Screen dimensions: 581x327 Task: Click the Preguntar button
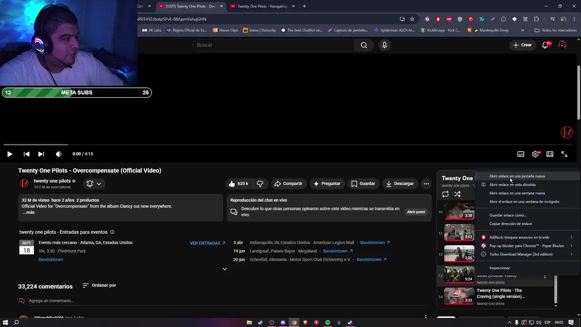point(327,183)
